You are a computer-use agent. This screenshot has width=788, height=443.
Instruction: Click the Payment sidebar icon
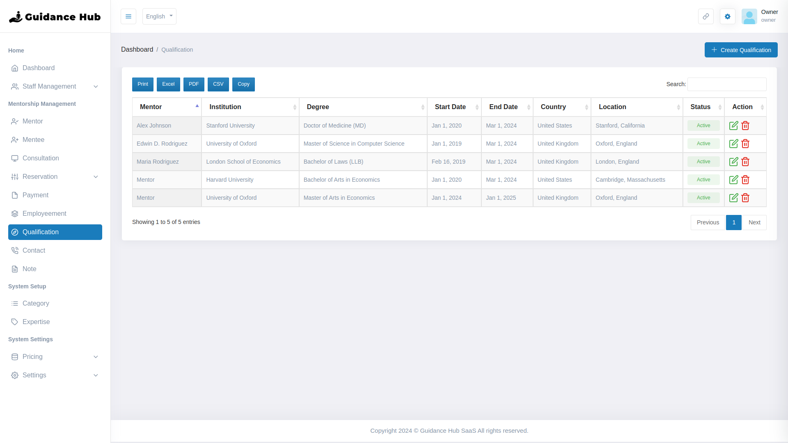click(15, 195)
